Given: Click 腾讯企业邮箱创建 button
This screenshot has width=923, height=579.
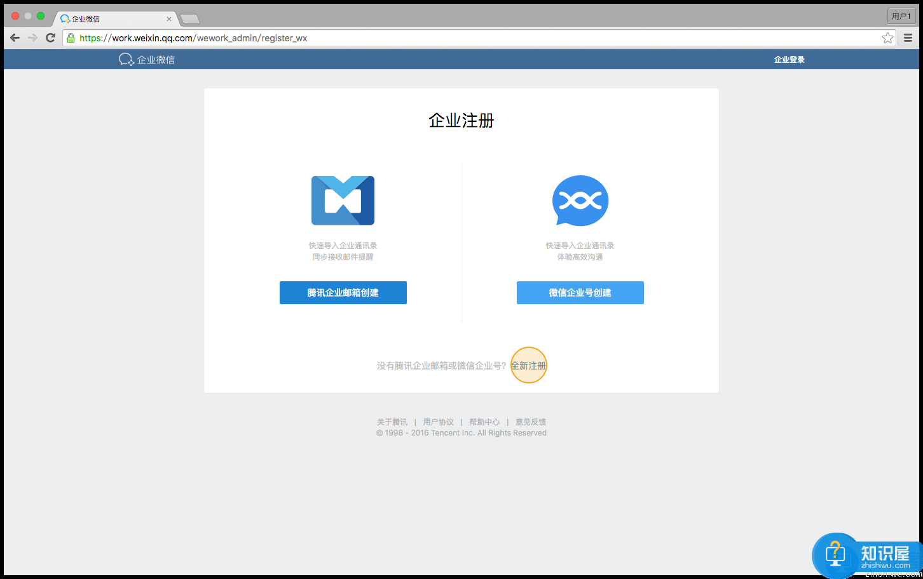Looking at the screenshot, I should tap(343, 293).
